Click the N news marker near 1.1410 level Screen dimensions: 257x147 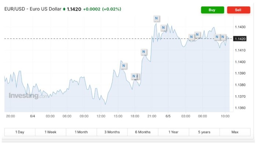(144, 52)
